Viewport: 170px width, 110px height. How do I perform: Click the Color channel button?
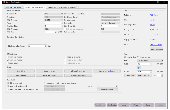pyautogui.click(x=21, y=75)
